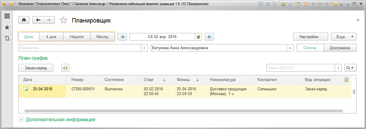
Task: Click the M memory button in title bar
Action: tap(314, 4)
